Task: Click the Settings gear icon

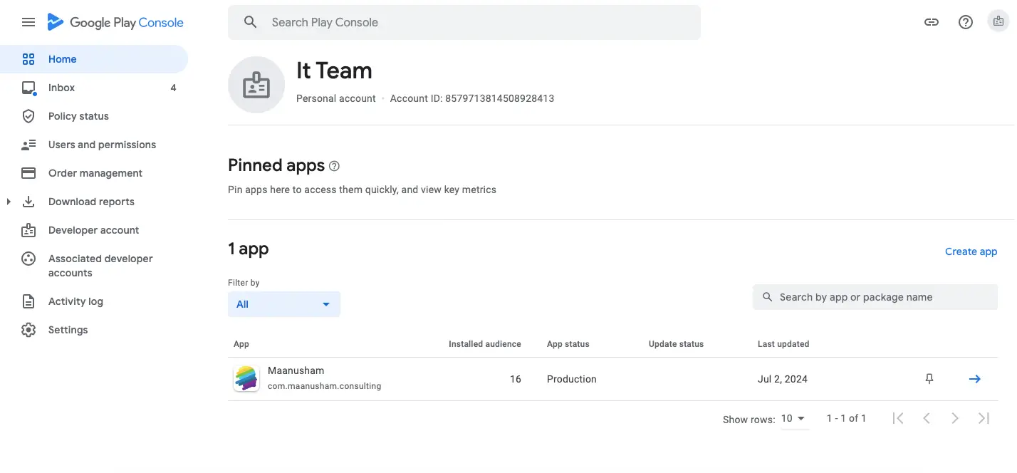Action: pos(28,330)
